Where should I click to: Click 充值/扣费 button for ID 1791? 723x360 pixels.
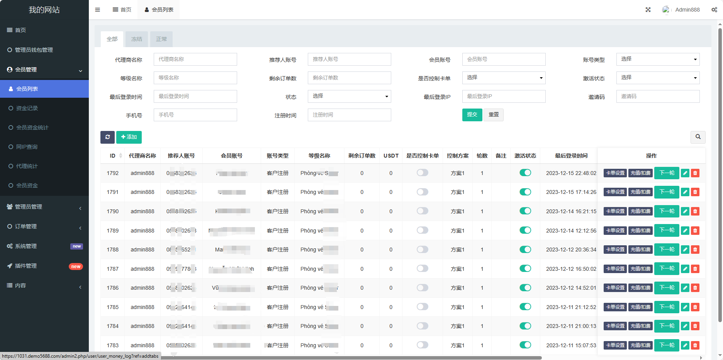point(640,192)
